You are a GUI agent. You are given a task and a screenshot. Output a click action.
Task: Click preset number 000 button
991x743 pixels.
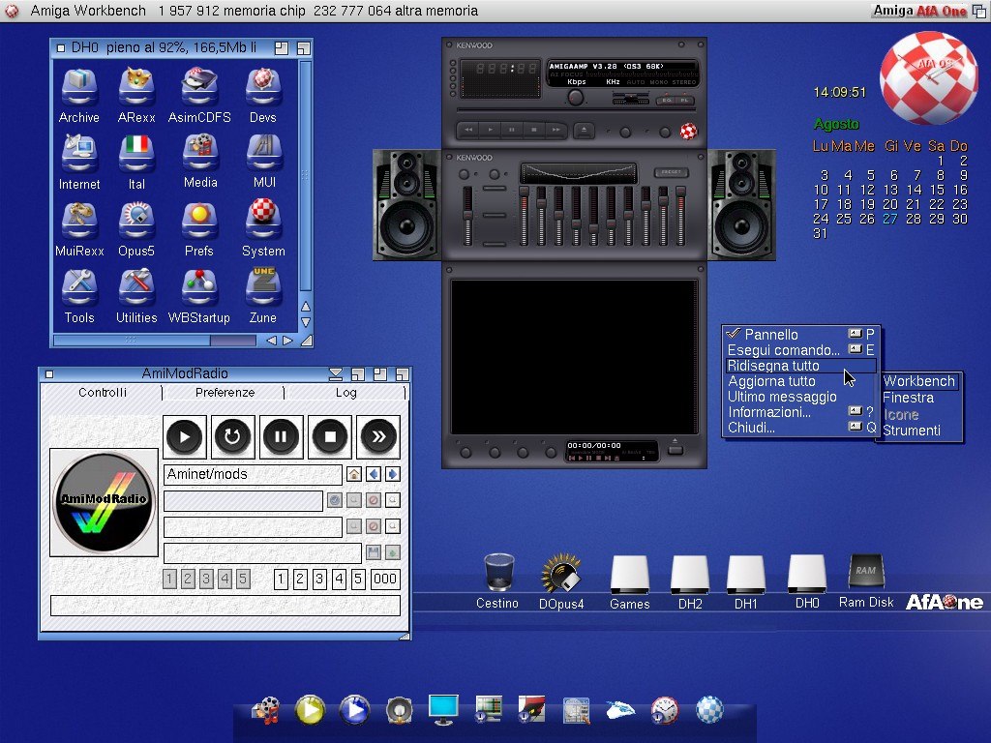385,579
